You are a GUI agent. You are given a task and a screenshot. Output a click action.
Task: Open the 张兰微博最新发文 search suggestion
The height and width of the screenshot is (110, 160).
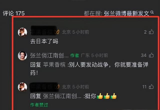coord(126,14)
